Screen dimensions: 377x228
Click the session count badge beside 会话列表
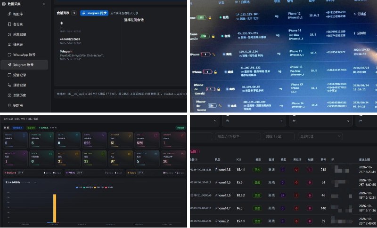click(x=74, y=13)
